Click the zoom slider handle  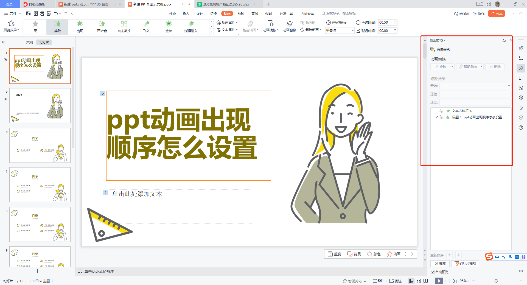coord(496,281)
